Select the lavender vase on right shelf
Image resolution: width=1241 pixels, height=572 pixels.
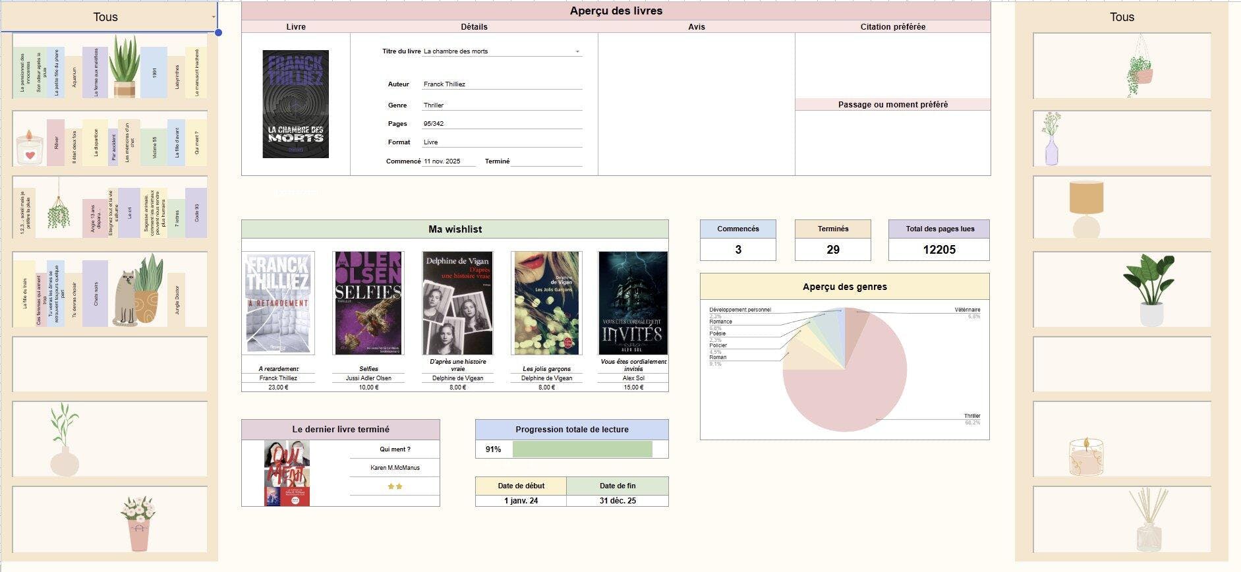(1051, 139)
